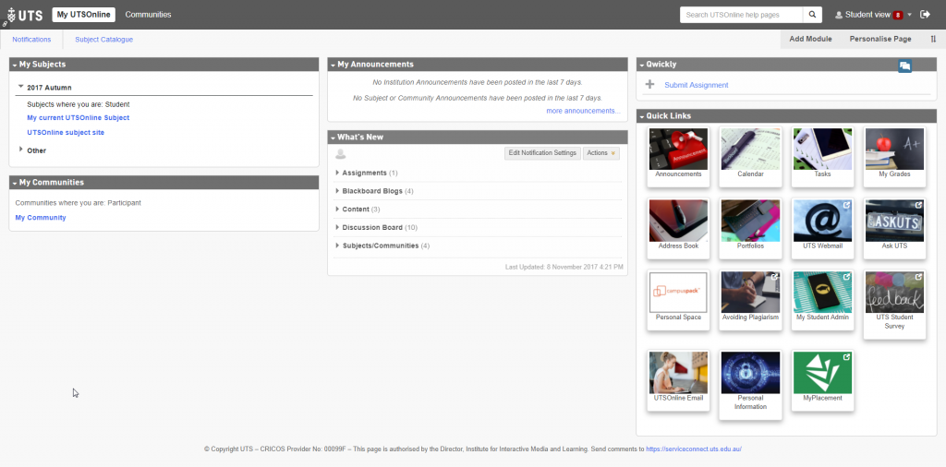Collapse the My Announcements module
Viewport: 946px width, 467px height.
pos(333,65)
